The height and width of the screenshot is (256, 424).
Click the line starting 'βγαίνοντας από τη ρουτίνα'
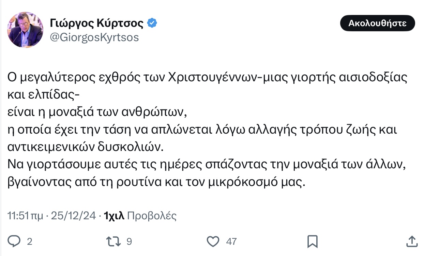point(155,183)
